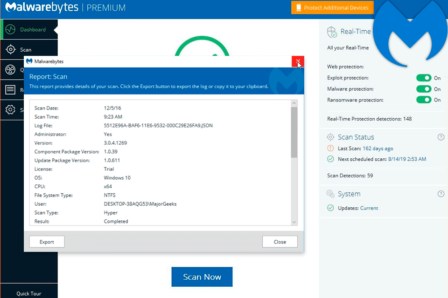Click the System gears icon

point(330,194)
